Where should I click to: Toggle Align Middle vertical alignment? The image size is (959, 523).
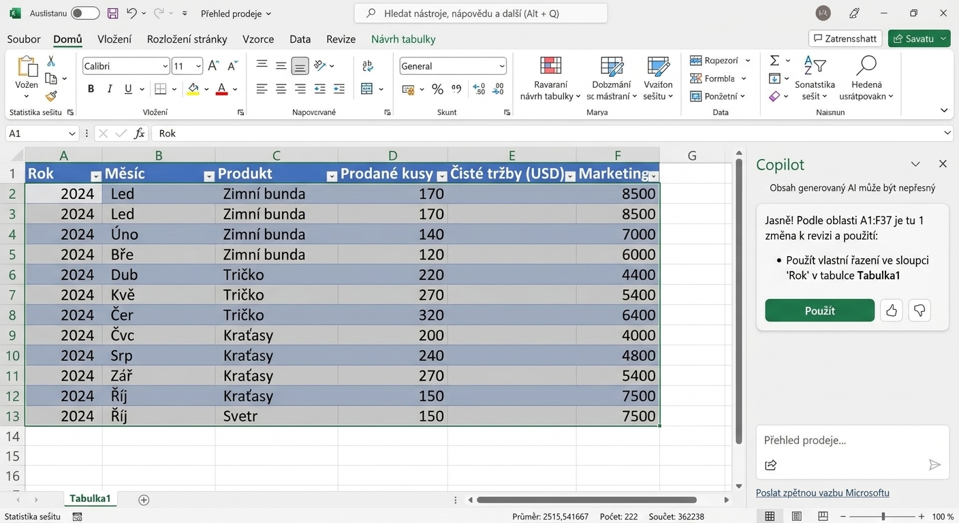[281, 66]
